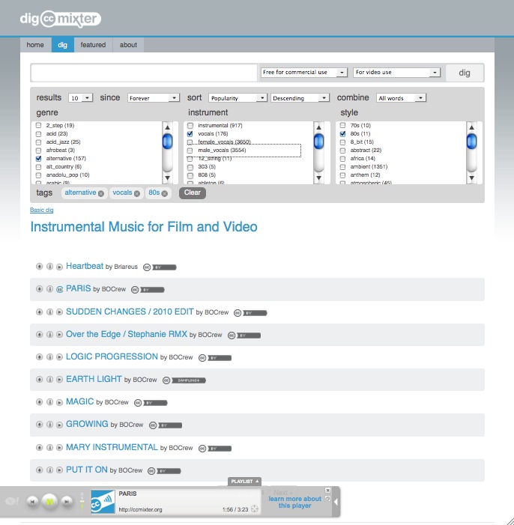Image resolution: width=514 pixels, height=525 pixels.
Task: Click download icon for SUDDEN CHANGES / 2010 EDIT
Action: coord(39,312)
